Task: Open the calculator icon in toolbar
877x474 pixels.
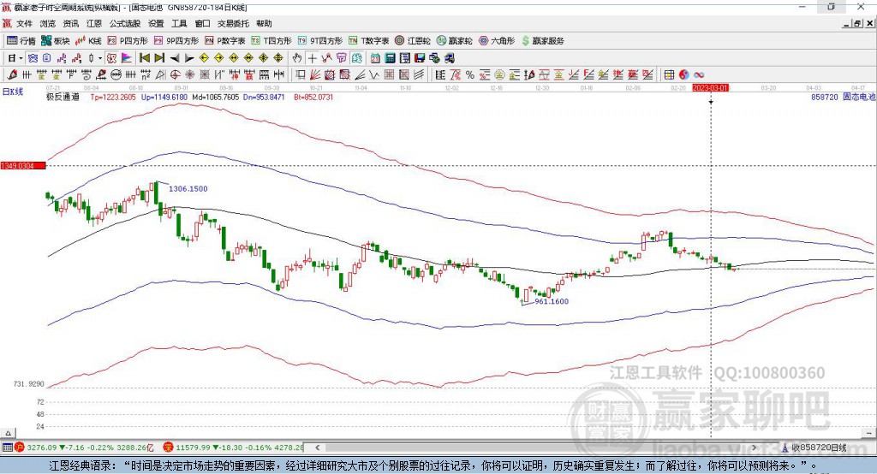Action: click(391, 58)
